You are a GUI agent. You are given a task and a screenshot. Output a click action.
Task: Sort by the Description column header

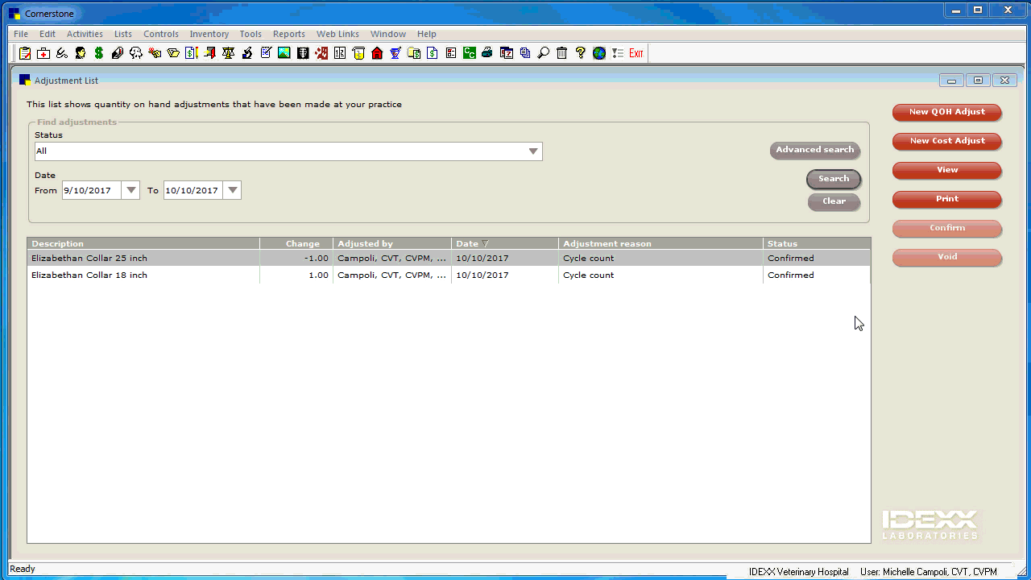click(x=143, y=243)
